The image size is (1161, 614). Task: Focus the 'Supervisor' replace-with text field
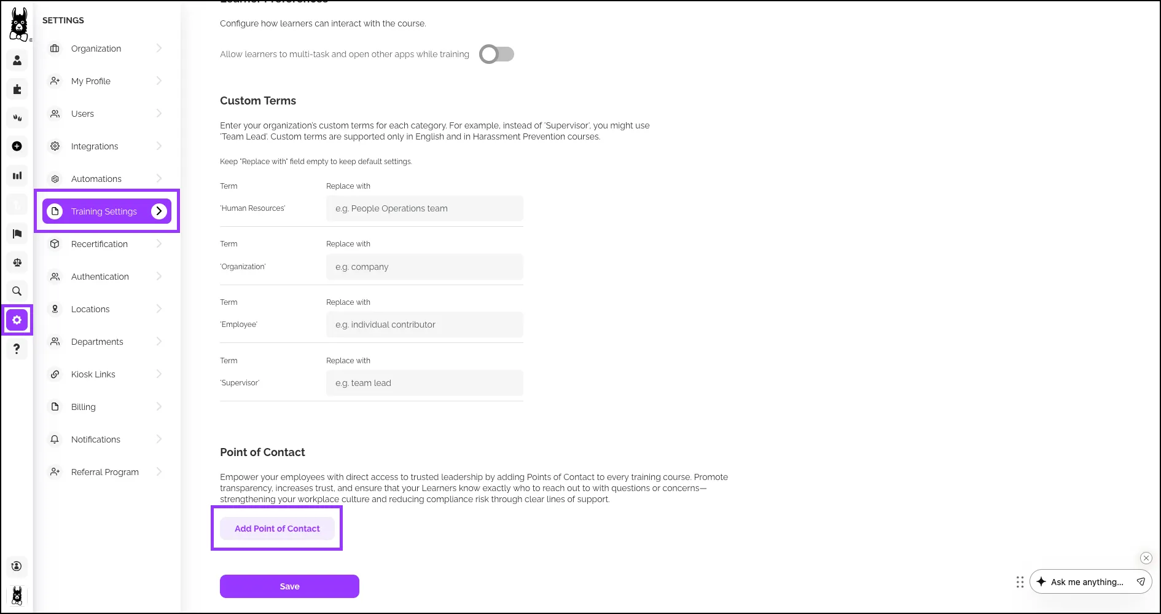coord(424,383)
